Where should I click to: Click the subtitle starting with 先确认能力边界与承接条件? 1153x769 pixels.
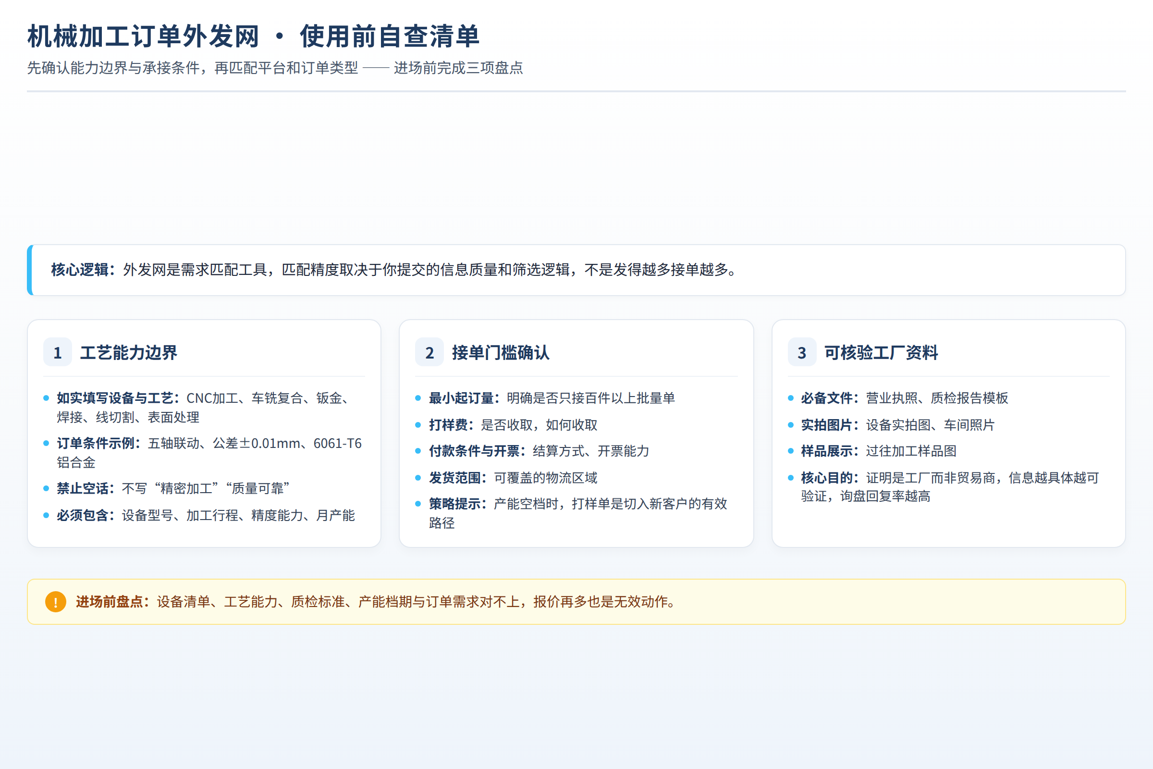click(x=275, y=68)
